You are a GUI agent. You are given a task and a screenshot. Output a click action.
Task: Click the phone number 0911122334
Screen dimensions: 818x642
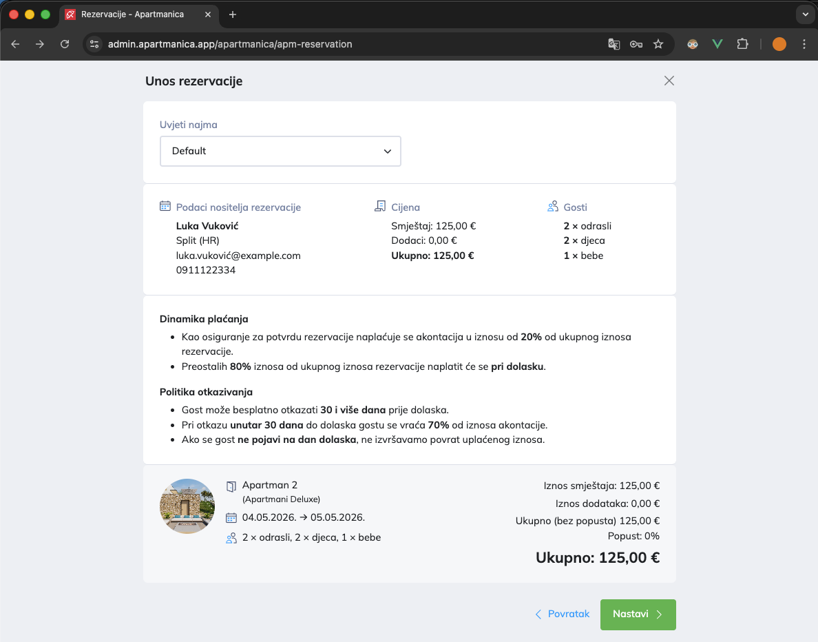click(x=206, y=271)
